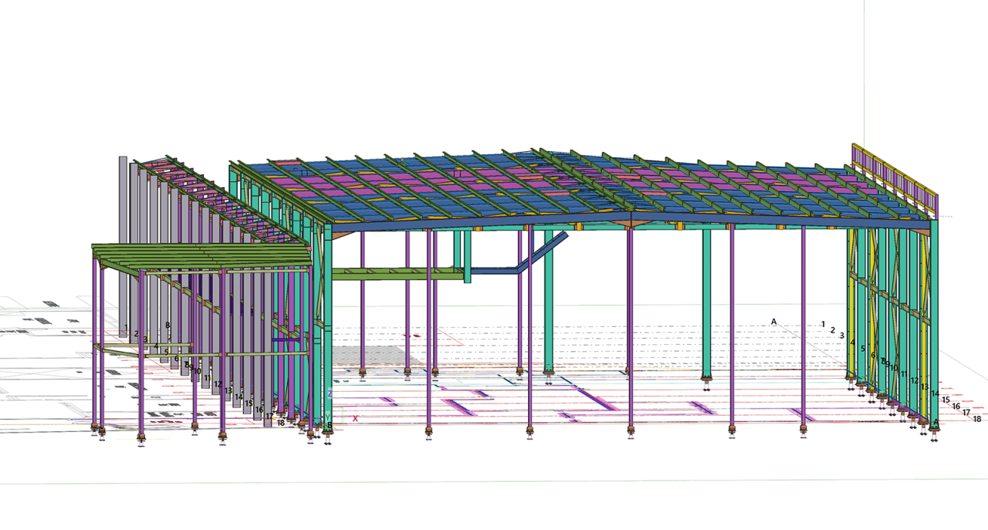Click grid label 17 on the right grid
This screenshot has width=988, height=530.
pos(966,413)
